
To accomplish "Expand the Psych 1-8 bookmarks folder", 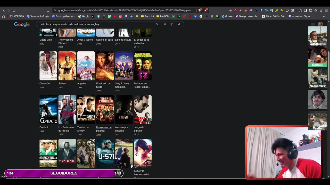I will pos(147,16).
